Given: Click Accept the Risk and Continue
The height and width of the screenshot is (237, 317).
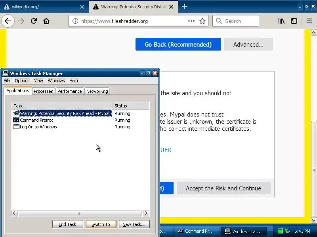Looking at the screenshot, I should pyautogui.click(x=223, y=188).
